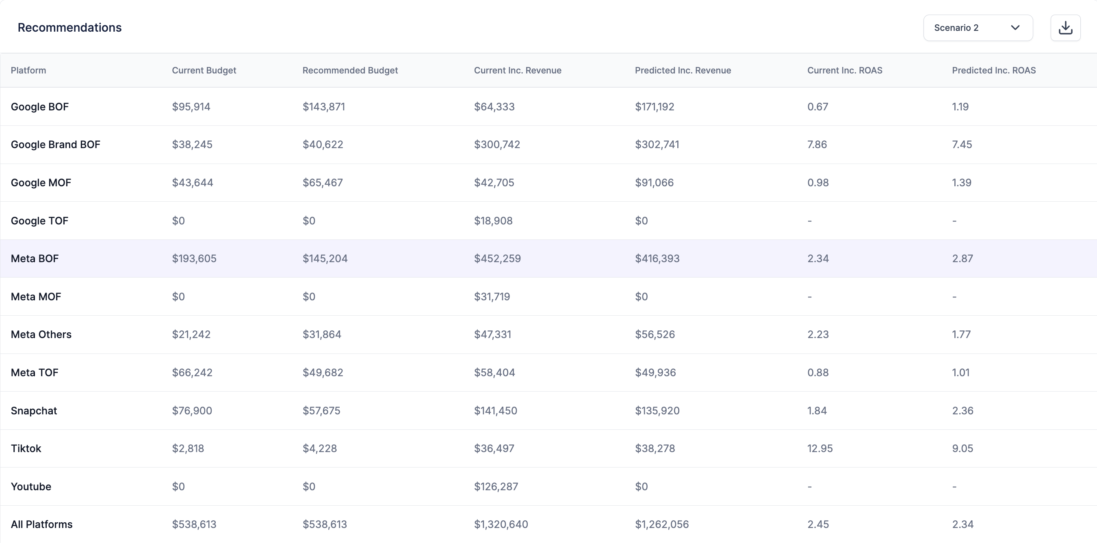Click the Current Inc. Revenue header
The width and height of the screenshot is (1097, 543).
pyautogui.click(x=517, y=71)
